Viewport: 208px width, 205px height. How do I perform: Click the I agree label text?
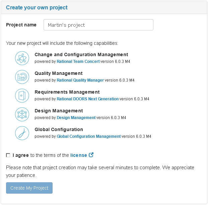click(x=21, y=155)
